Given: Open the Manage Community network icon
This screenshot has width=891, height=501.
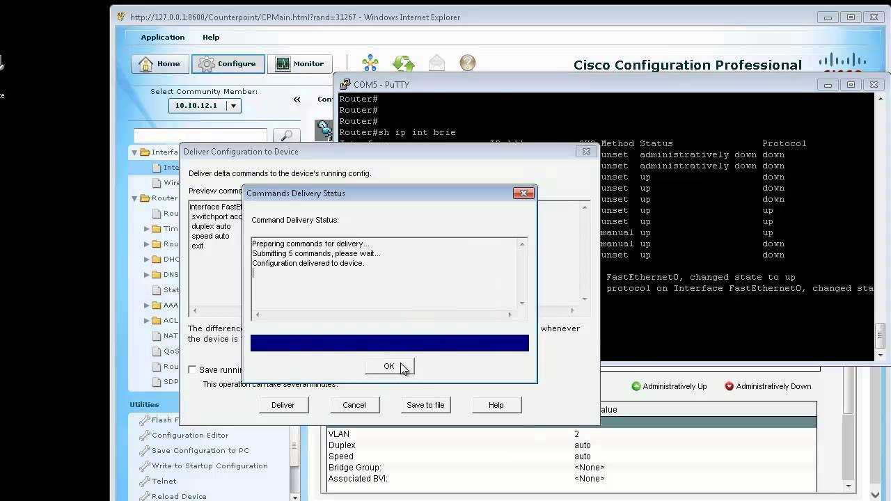Looking at the screenshot, I should (370, 63).
